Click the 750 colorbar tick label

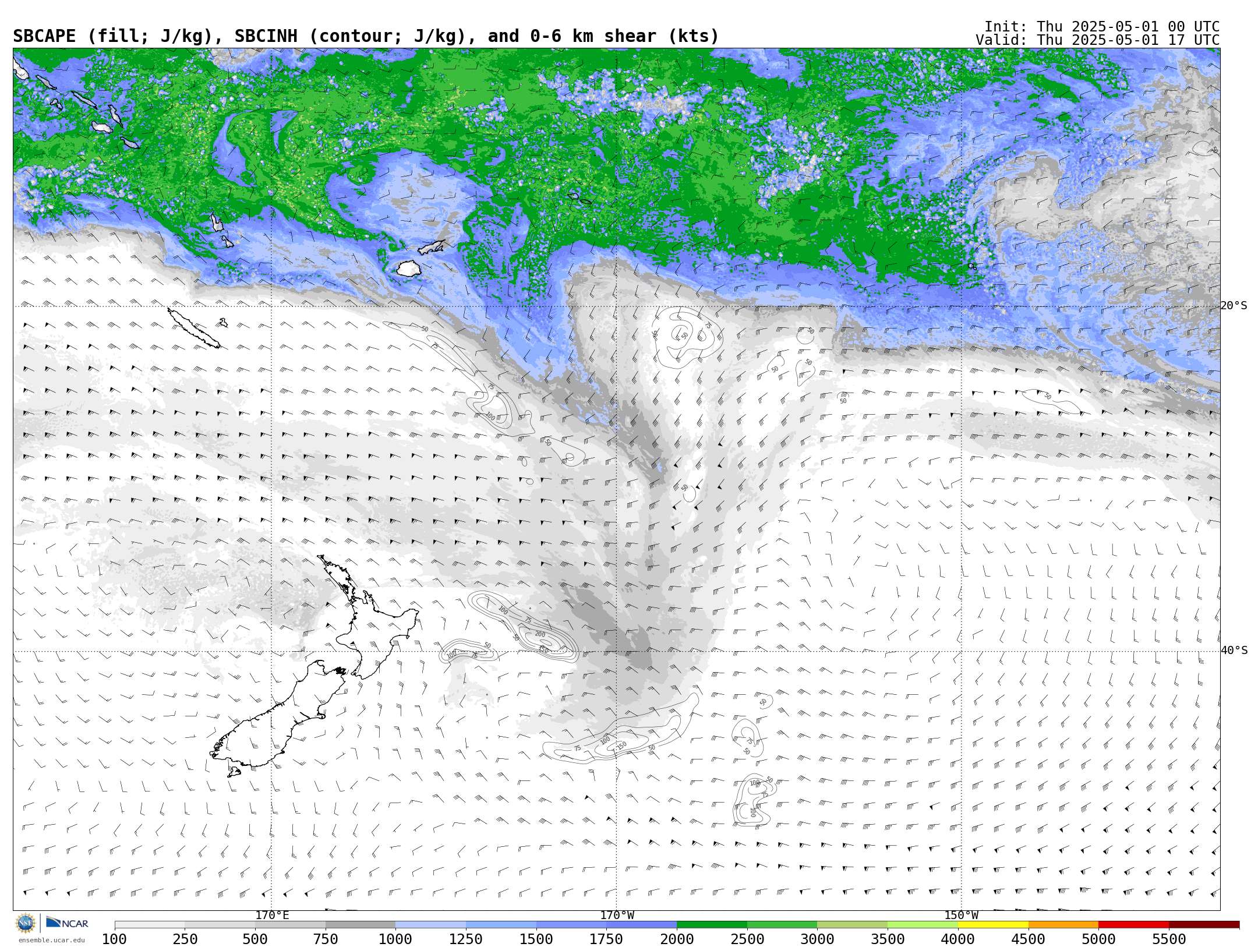coord(326,939)
